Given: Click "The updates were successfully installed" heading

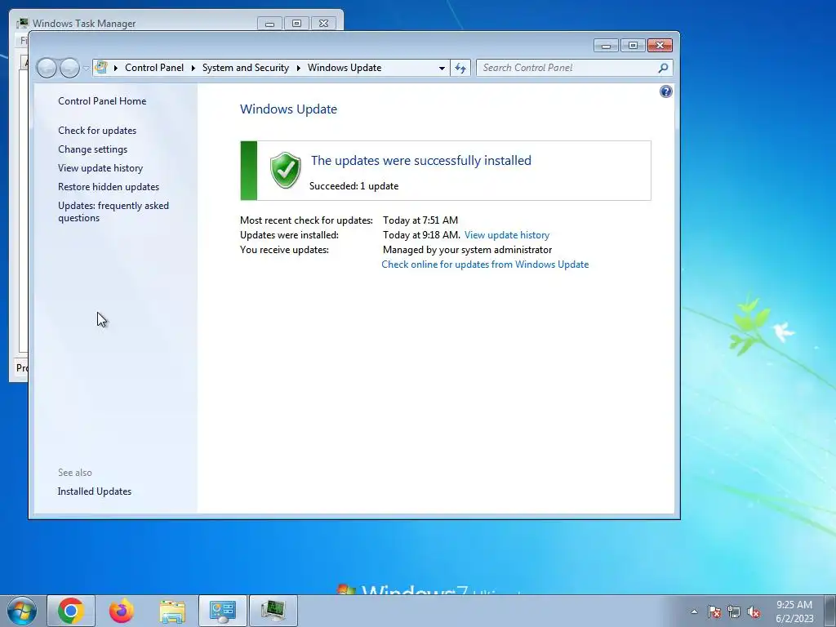Looking at the screenshot, I should (x=421, y=161).
